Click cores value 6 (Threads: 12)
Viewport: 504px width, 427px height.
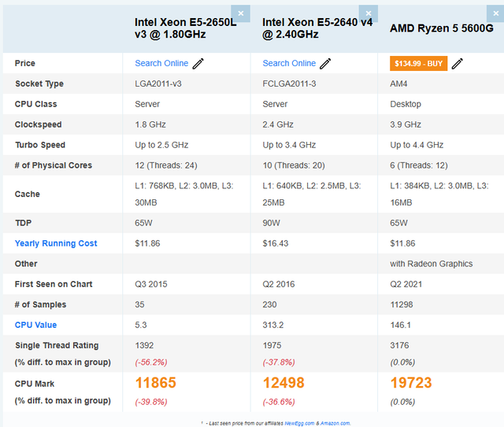(x=419, y=165)
